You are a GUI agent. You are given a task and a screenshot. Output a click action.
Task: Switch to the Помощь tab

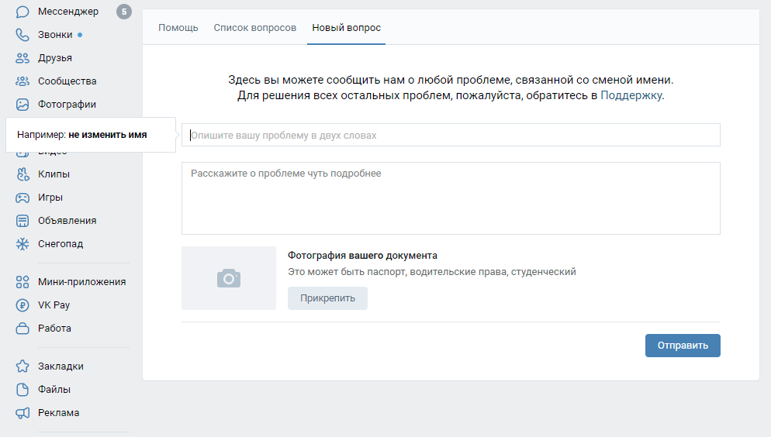click(x=178, y=28)
